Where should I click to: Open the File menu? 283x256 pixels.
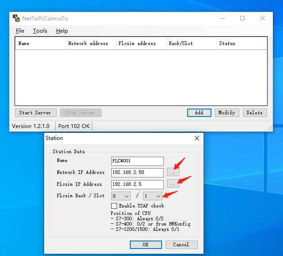(20, 31)
